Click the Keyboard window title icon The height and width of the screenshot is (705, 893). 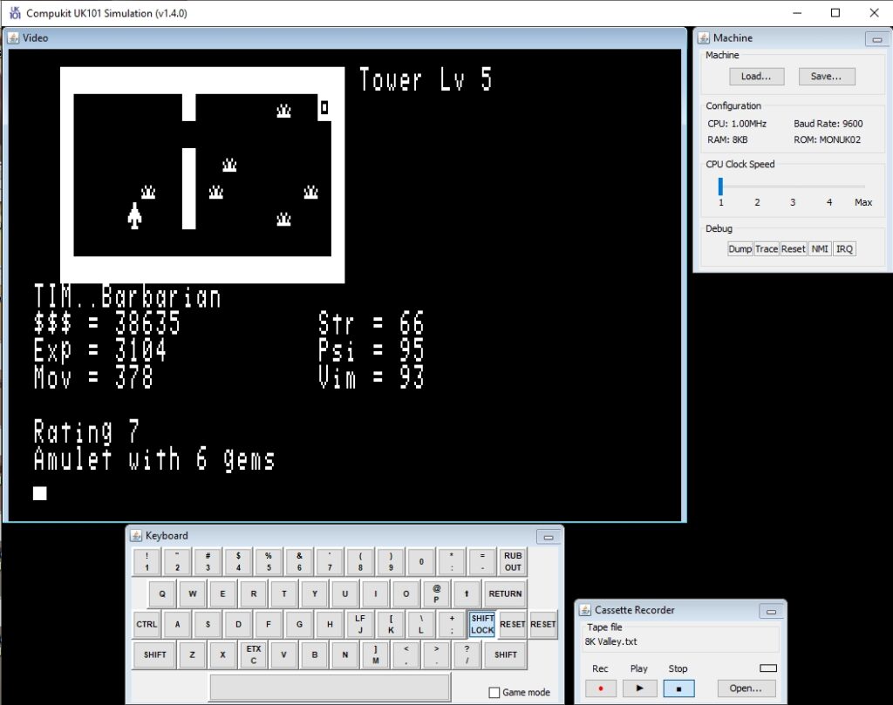[136, 536]
